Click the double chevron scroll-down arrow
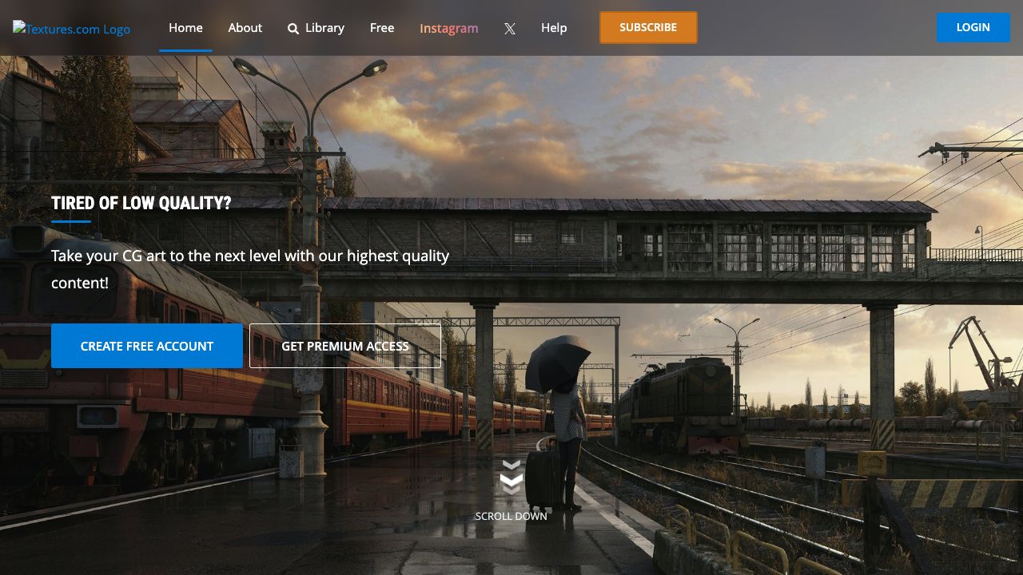The height and width of the screenshot is (575, 1023). click(511, 478)
